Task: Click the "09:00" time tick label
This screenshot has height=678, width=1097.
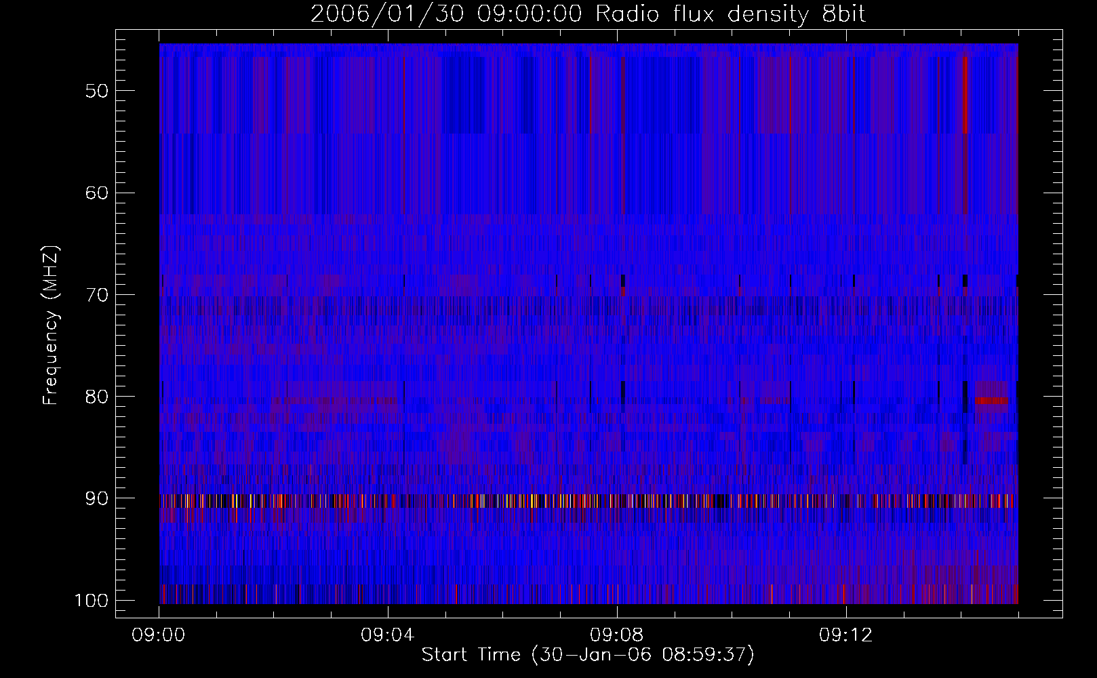Action: click(x=159, y=635)
